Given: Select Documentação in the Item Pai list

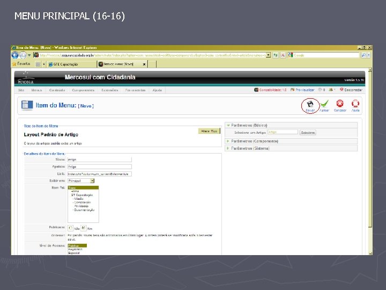Looking at the screenshot, I should (x=84, y=210).
